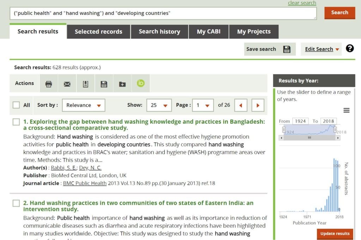The height and width of the screenshot is (240, 361).
Task: Click the print icon in Actions
Action: click(49, 84)
